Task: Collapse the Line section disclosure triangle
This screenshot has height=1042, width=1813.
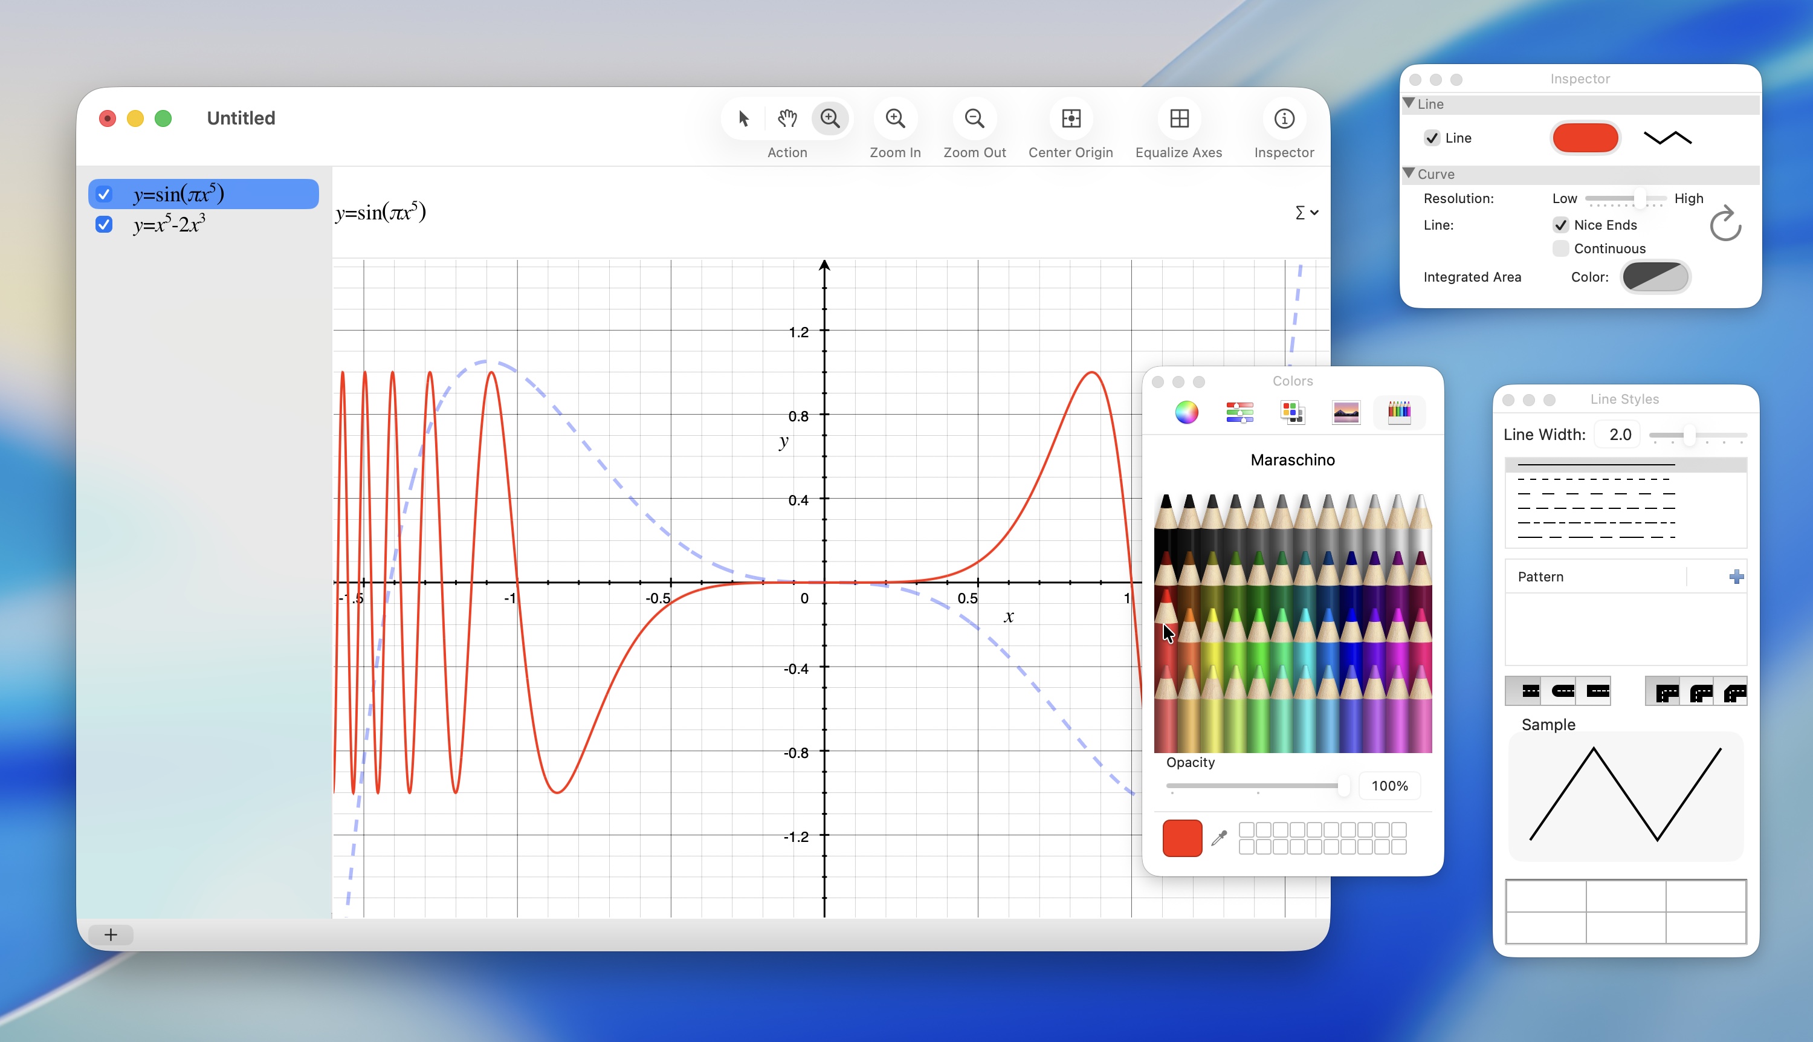Action: 1409,103
